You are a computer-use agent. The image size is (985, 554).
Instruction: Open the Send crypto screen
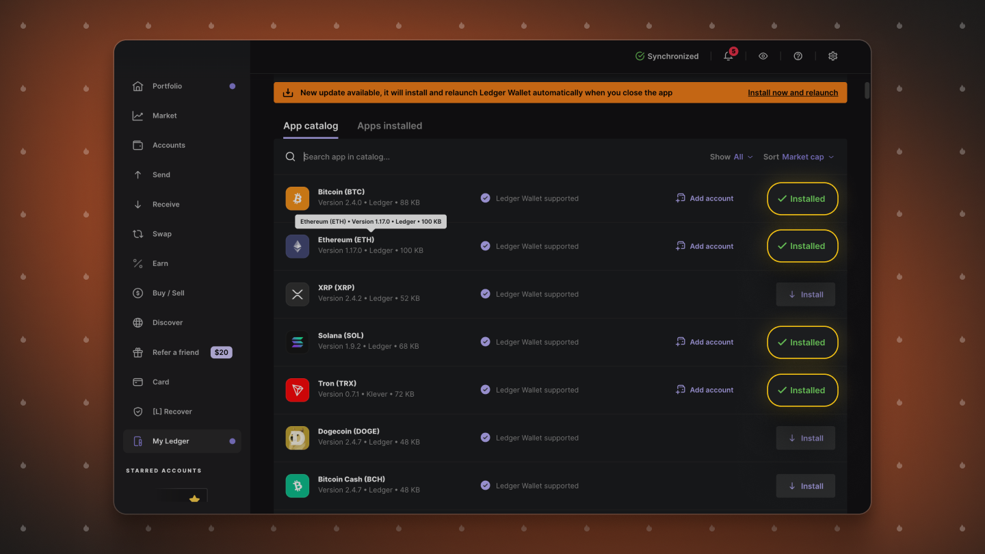pyautogui.click(x=161, y=174)
